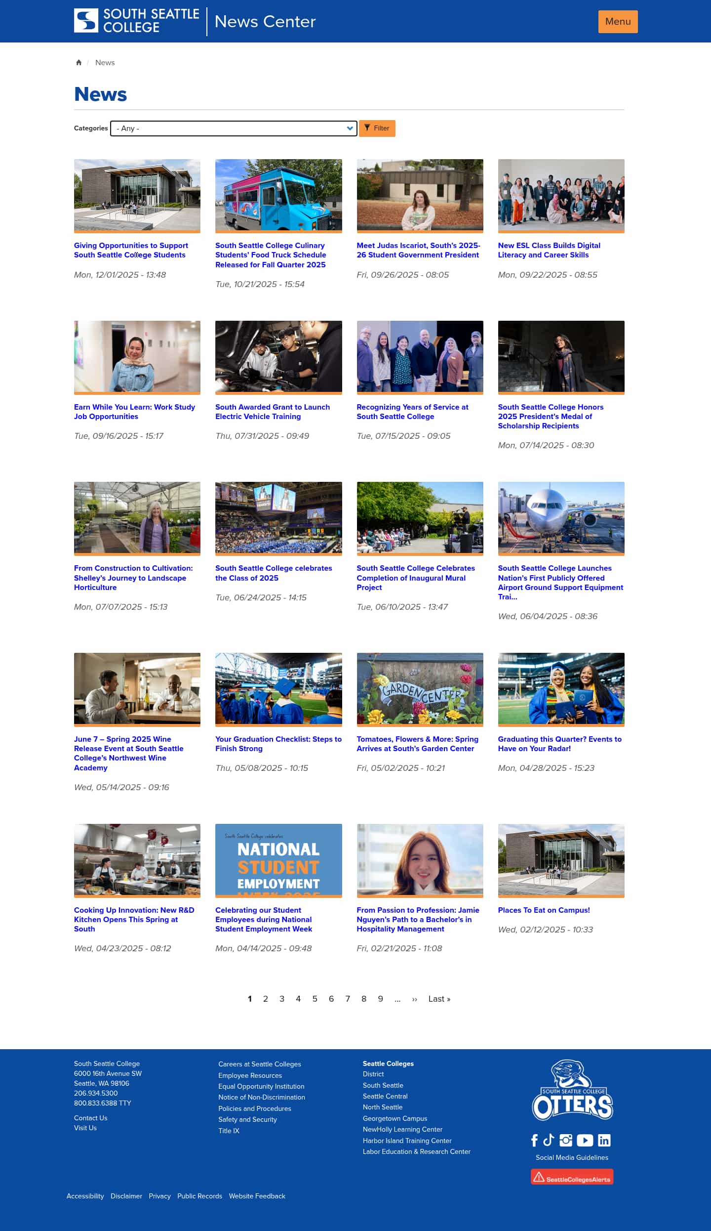Open New ESL Class article title
711x1231 pixels.
coord(549,250)
